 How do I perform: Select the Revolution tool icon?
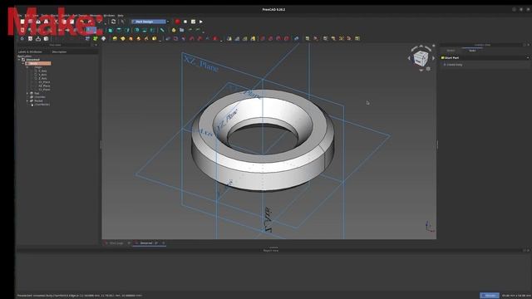coord(122,39)
